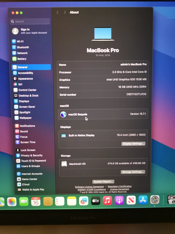Open Wallet & Apple Pay settings
This screenshot has width=175, height=234.
pyautogui.click(x=31, y=190)
